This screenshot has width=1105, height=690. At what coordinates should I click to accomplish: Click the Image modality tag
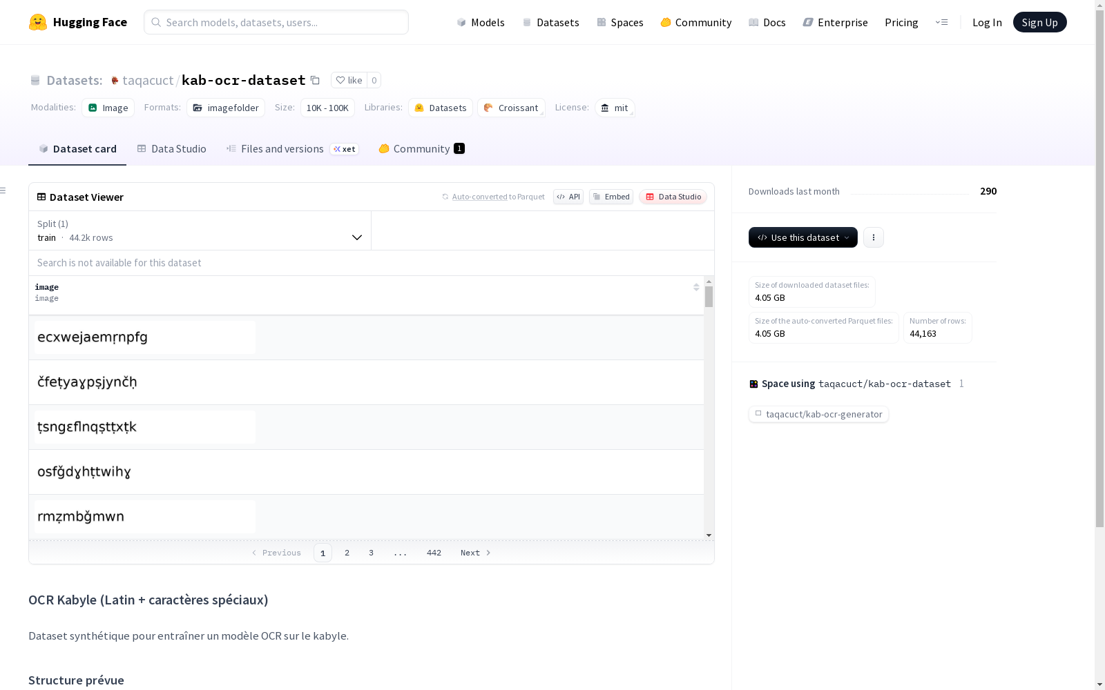(x=108, y=108)
